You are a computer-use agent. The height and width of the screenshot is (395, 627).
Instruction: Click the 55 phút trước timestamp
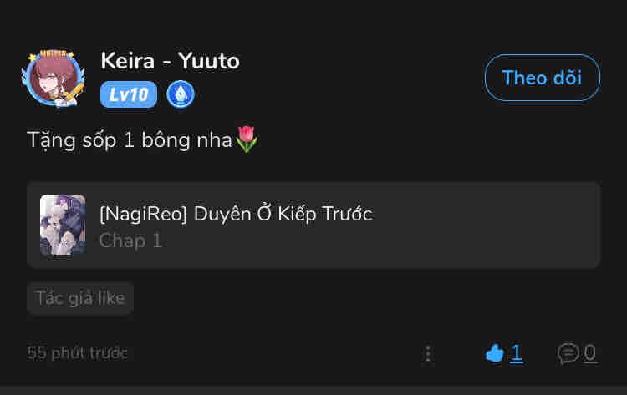point(78,353)
